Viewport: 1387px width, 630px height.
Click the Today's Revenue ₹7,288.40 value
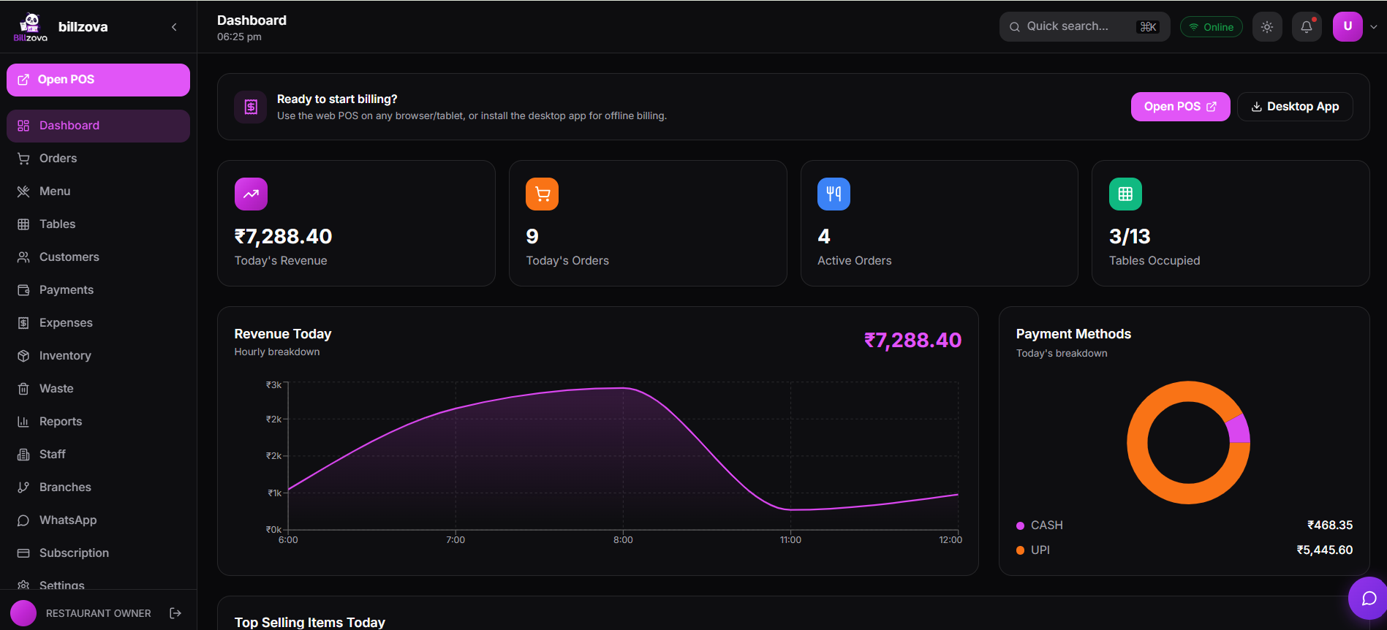pos(283,237)
